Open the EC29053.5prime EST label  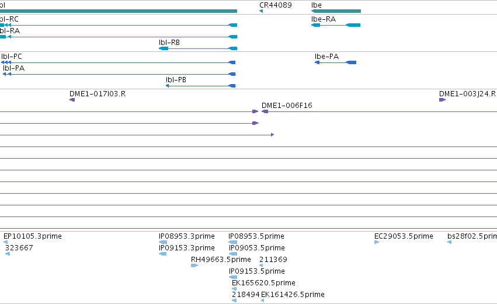click(404, 236)
